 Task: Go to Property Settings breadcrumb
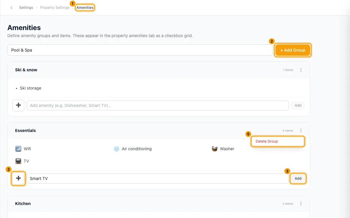(55, 8)
